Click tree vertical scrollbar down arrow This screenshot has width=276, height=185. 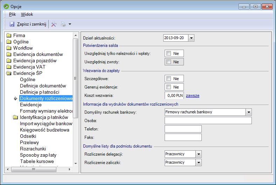click(76, 164)
